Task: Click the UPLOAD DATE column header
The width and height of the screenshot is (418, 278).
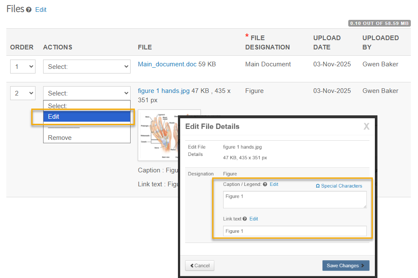Action: click(327, 42)
